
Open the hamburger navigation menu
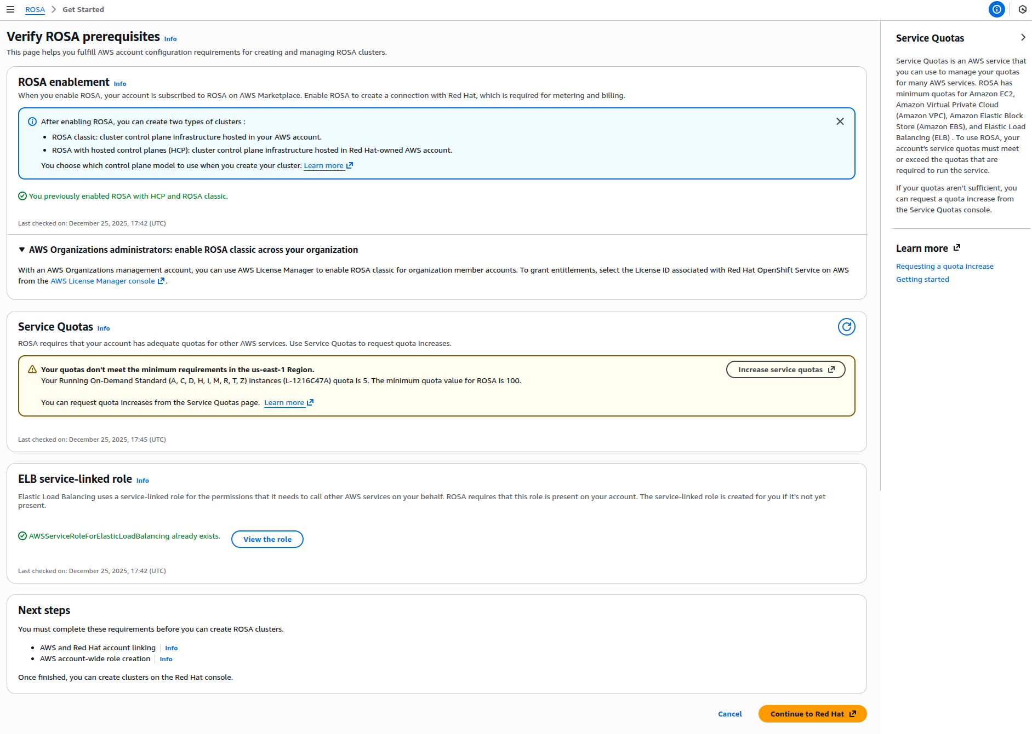pos(10,9)
